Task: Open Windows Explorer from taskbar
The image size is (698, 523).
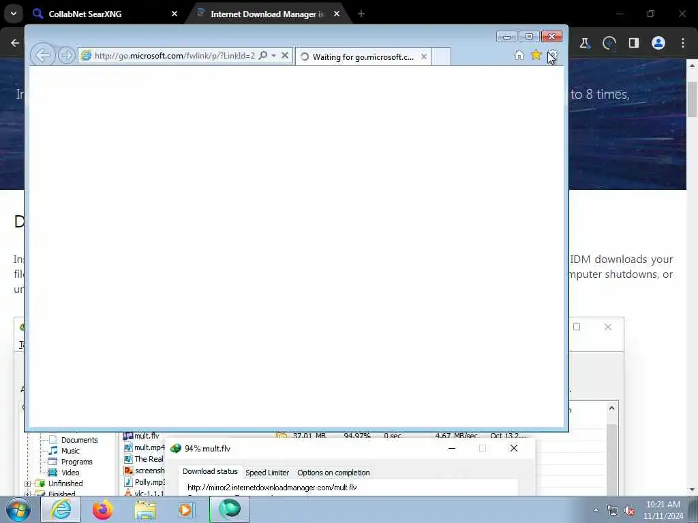Action: [x=145, y=510]
